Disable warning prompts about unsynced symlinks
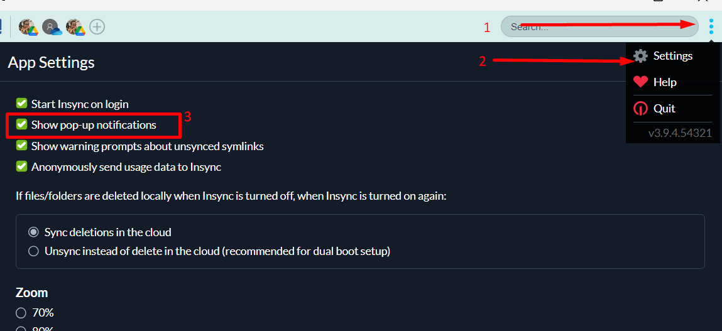The width and height of the screenshot is (722, 331). pos(21,146)
